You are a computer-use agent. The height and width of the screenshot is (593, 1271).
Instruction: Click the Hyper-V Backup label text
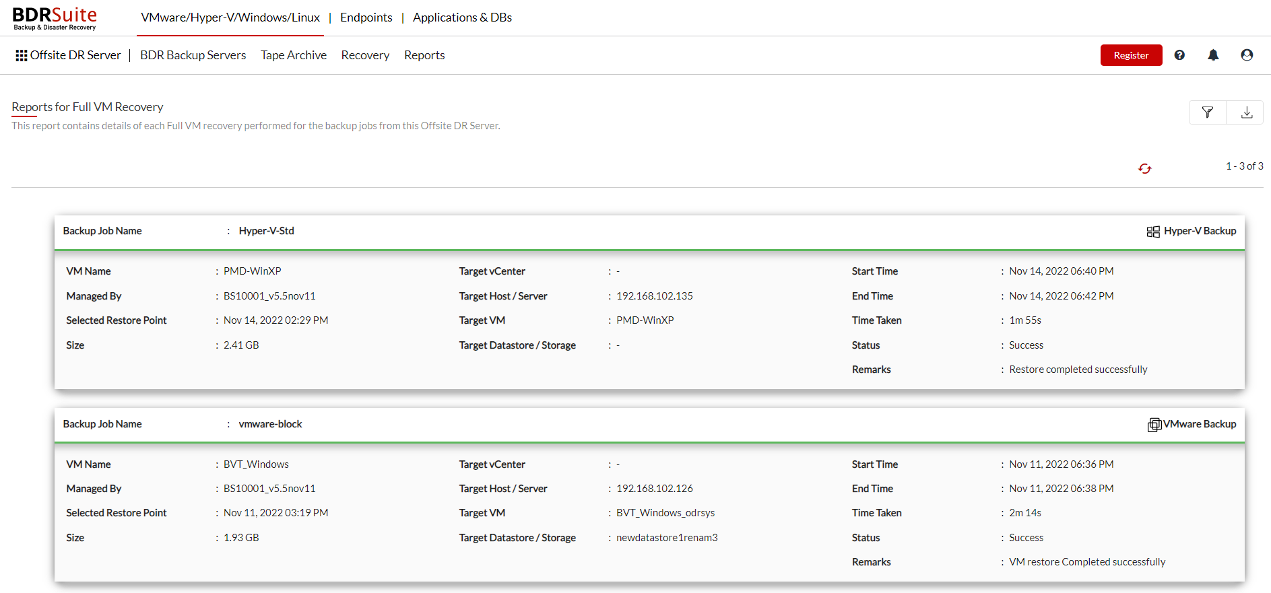point(1200,231)
